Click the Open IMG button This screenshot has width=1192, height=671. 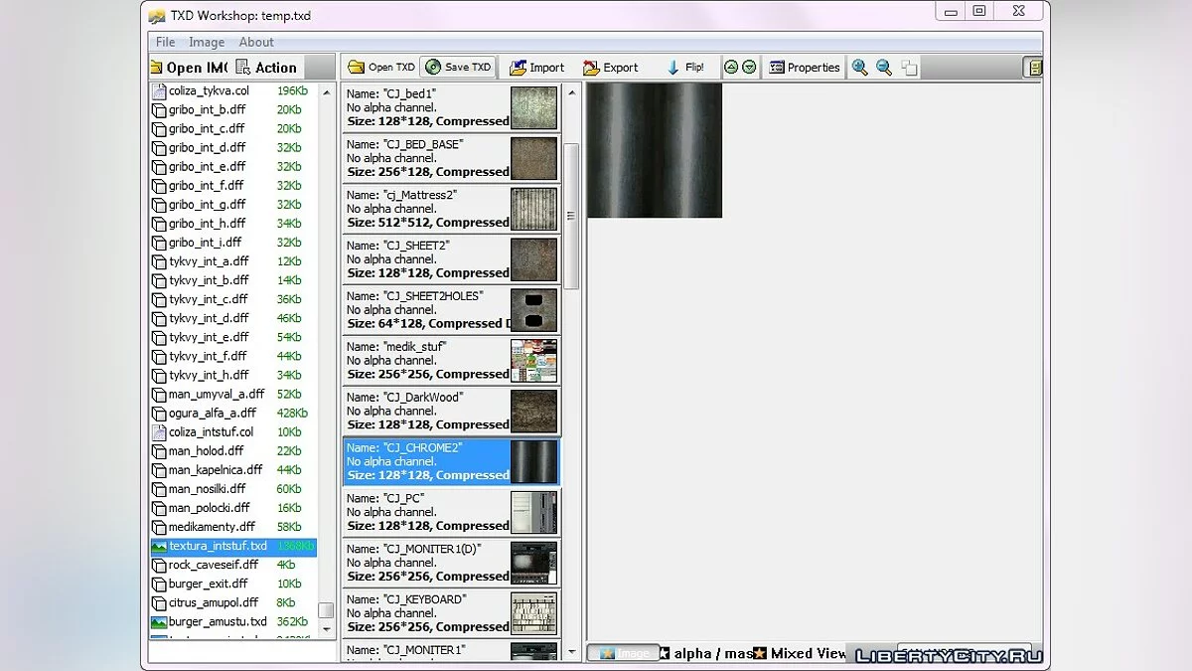point(189,68)
